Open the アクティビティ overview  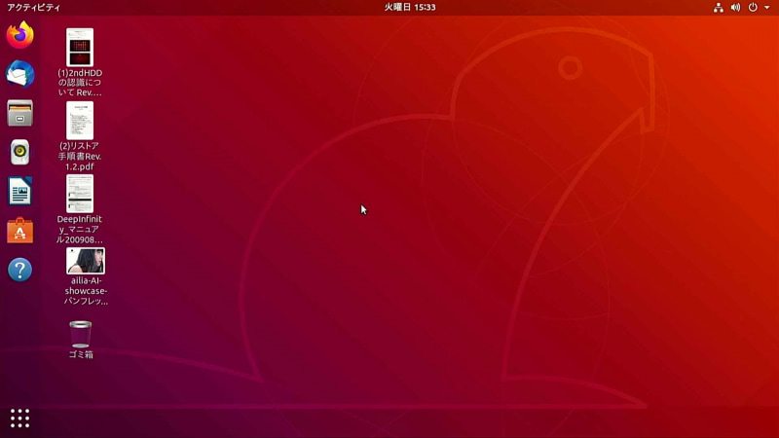(x=34, y=8)
